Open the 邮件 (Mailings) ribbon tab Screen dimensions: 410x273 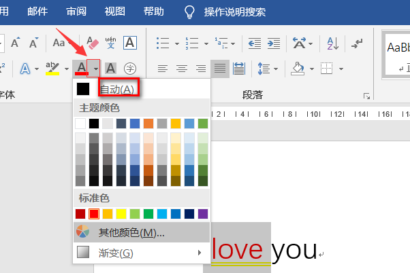click(37, 12)
